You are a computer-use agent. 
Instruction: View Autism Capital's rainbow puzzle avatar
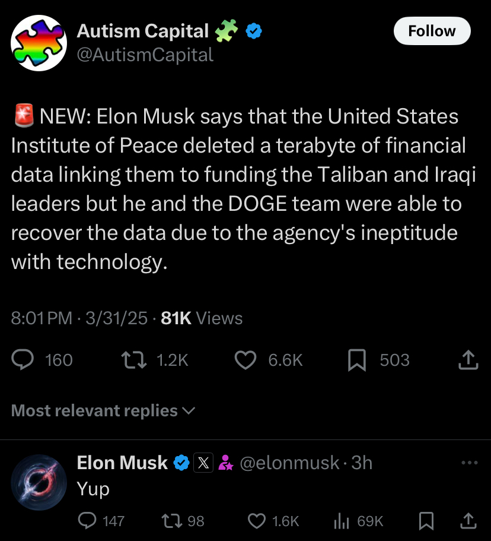[39, 43]
